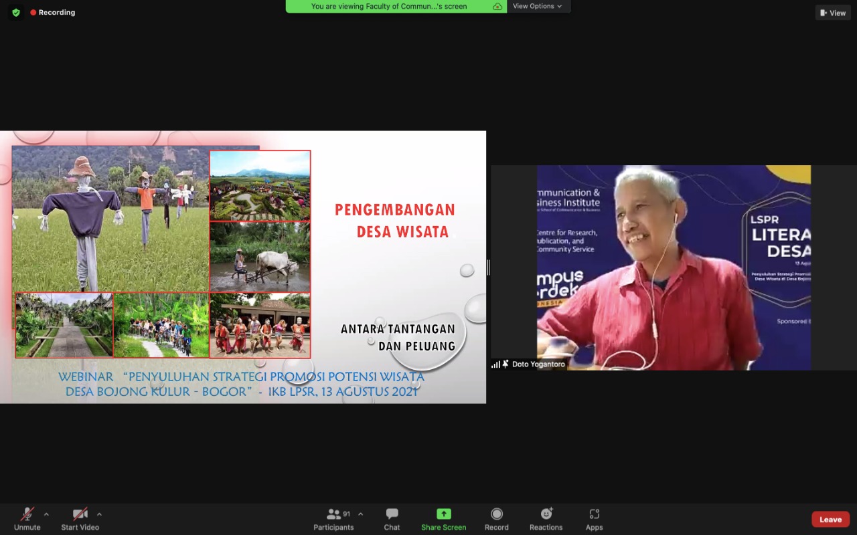
Task: Open the View Options dropdown
Action: pos(537,6)
